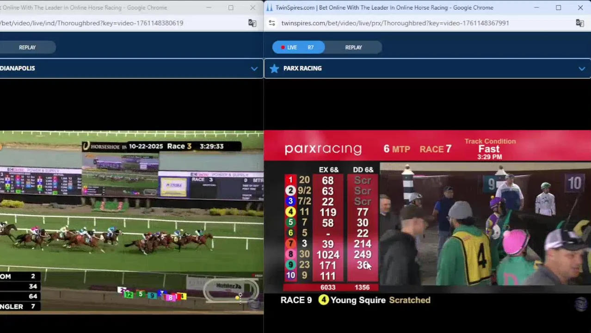Select REPLAY in Parx Racing window
The image size is (591, 333).
click(353, 47)
